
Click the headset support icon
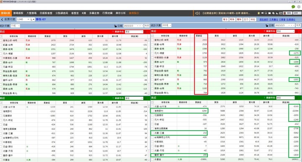pyautogui.click(x=266, y=13)
